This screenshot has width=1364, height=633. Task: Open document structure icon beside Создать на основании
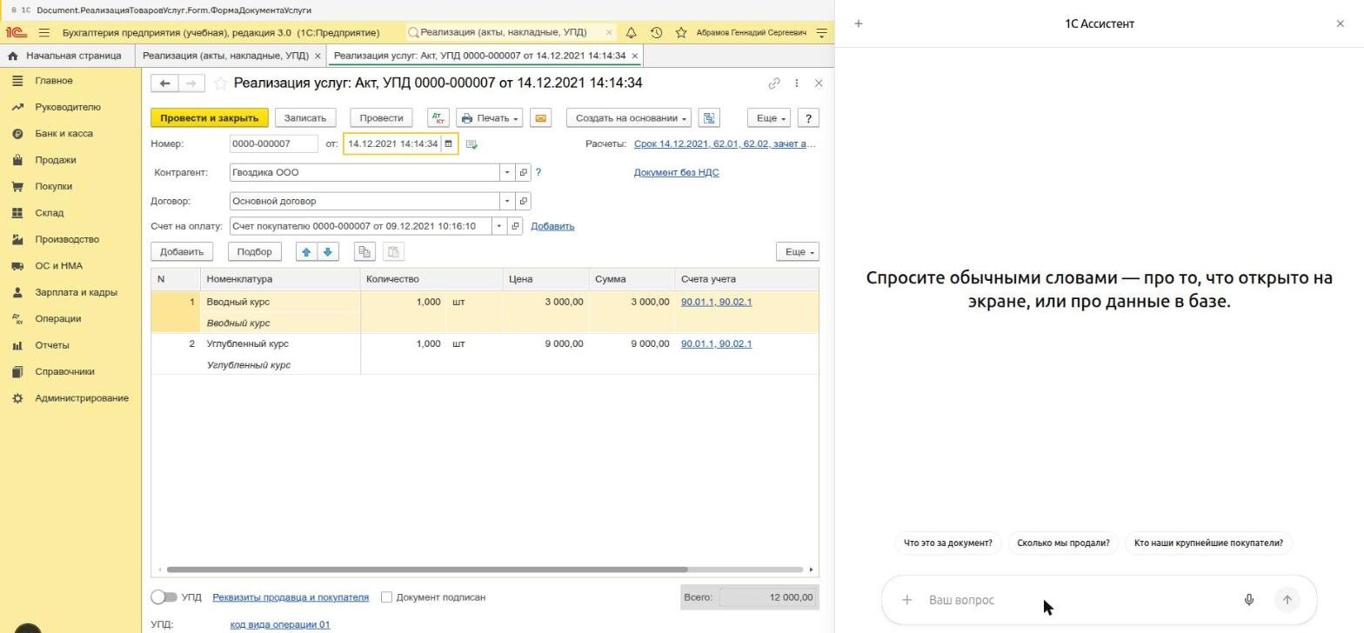[709, 118]
